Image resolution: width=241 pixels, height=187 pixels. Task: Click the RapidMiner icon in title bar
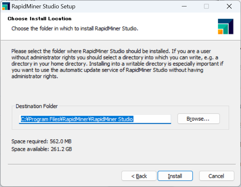(x=6, y=6)
